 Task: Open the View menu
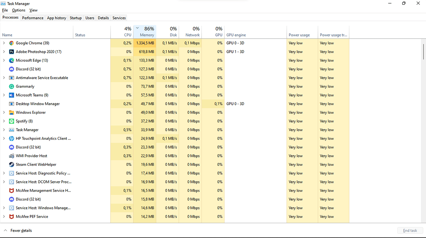click(x=34, y=10)
